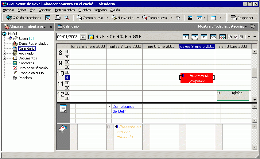Click the table view icon in toolbar
This screenshot has height=159, width=260.
(x=213, y=18)
